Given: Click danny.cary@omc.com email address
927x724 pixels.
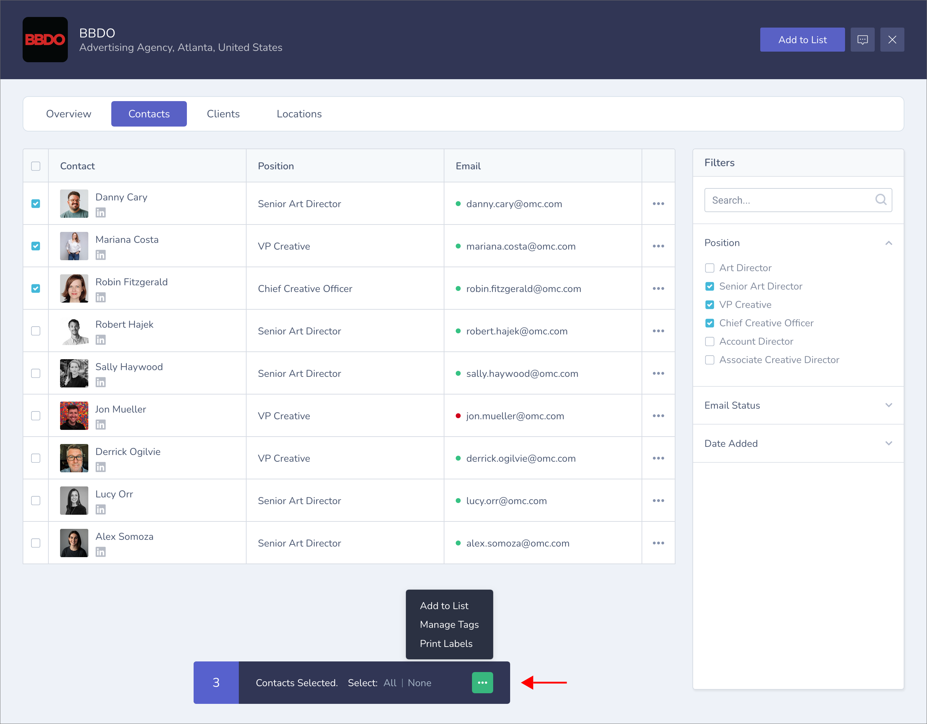Looking at the screenshot, I should [514, 204].
